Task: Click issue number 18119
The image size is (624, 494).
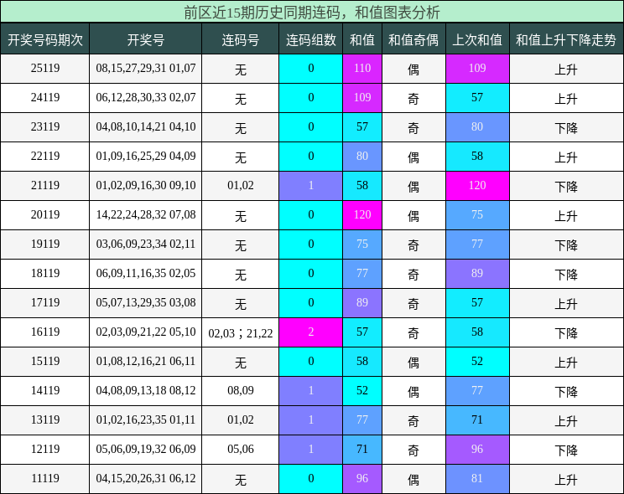Action: pyautogui.click(x=45, y=274)
